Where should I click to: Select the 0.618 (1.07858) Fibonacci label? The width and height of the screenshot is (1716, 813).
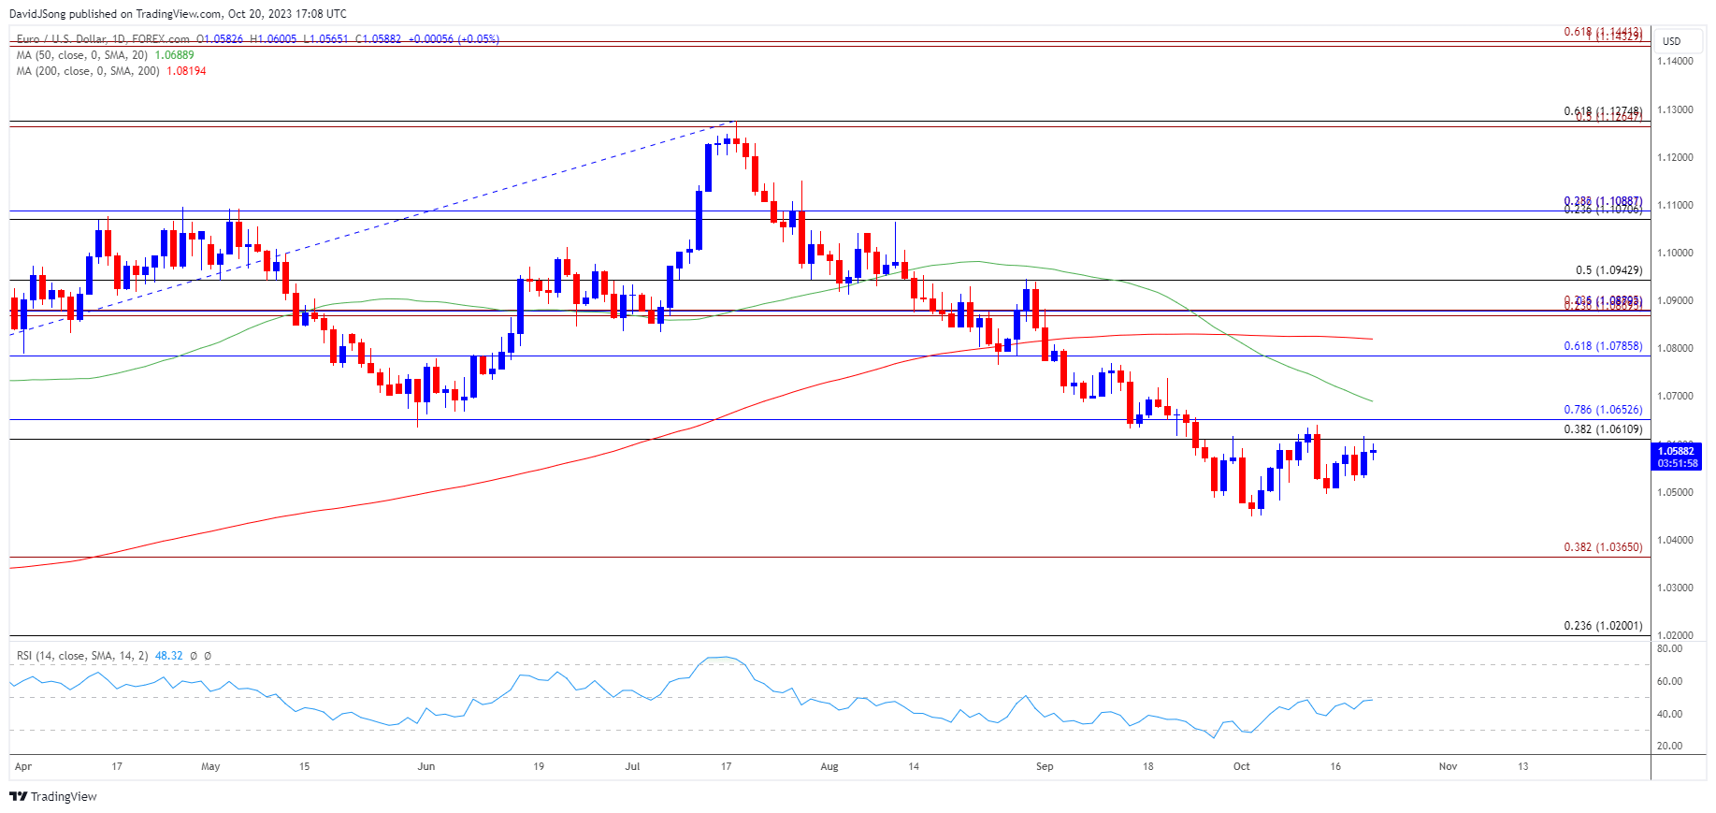tap(1603, 346)
